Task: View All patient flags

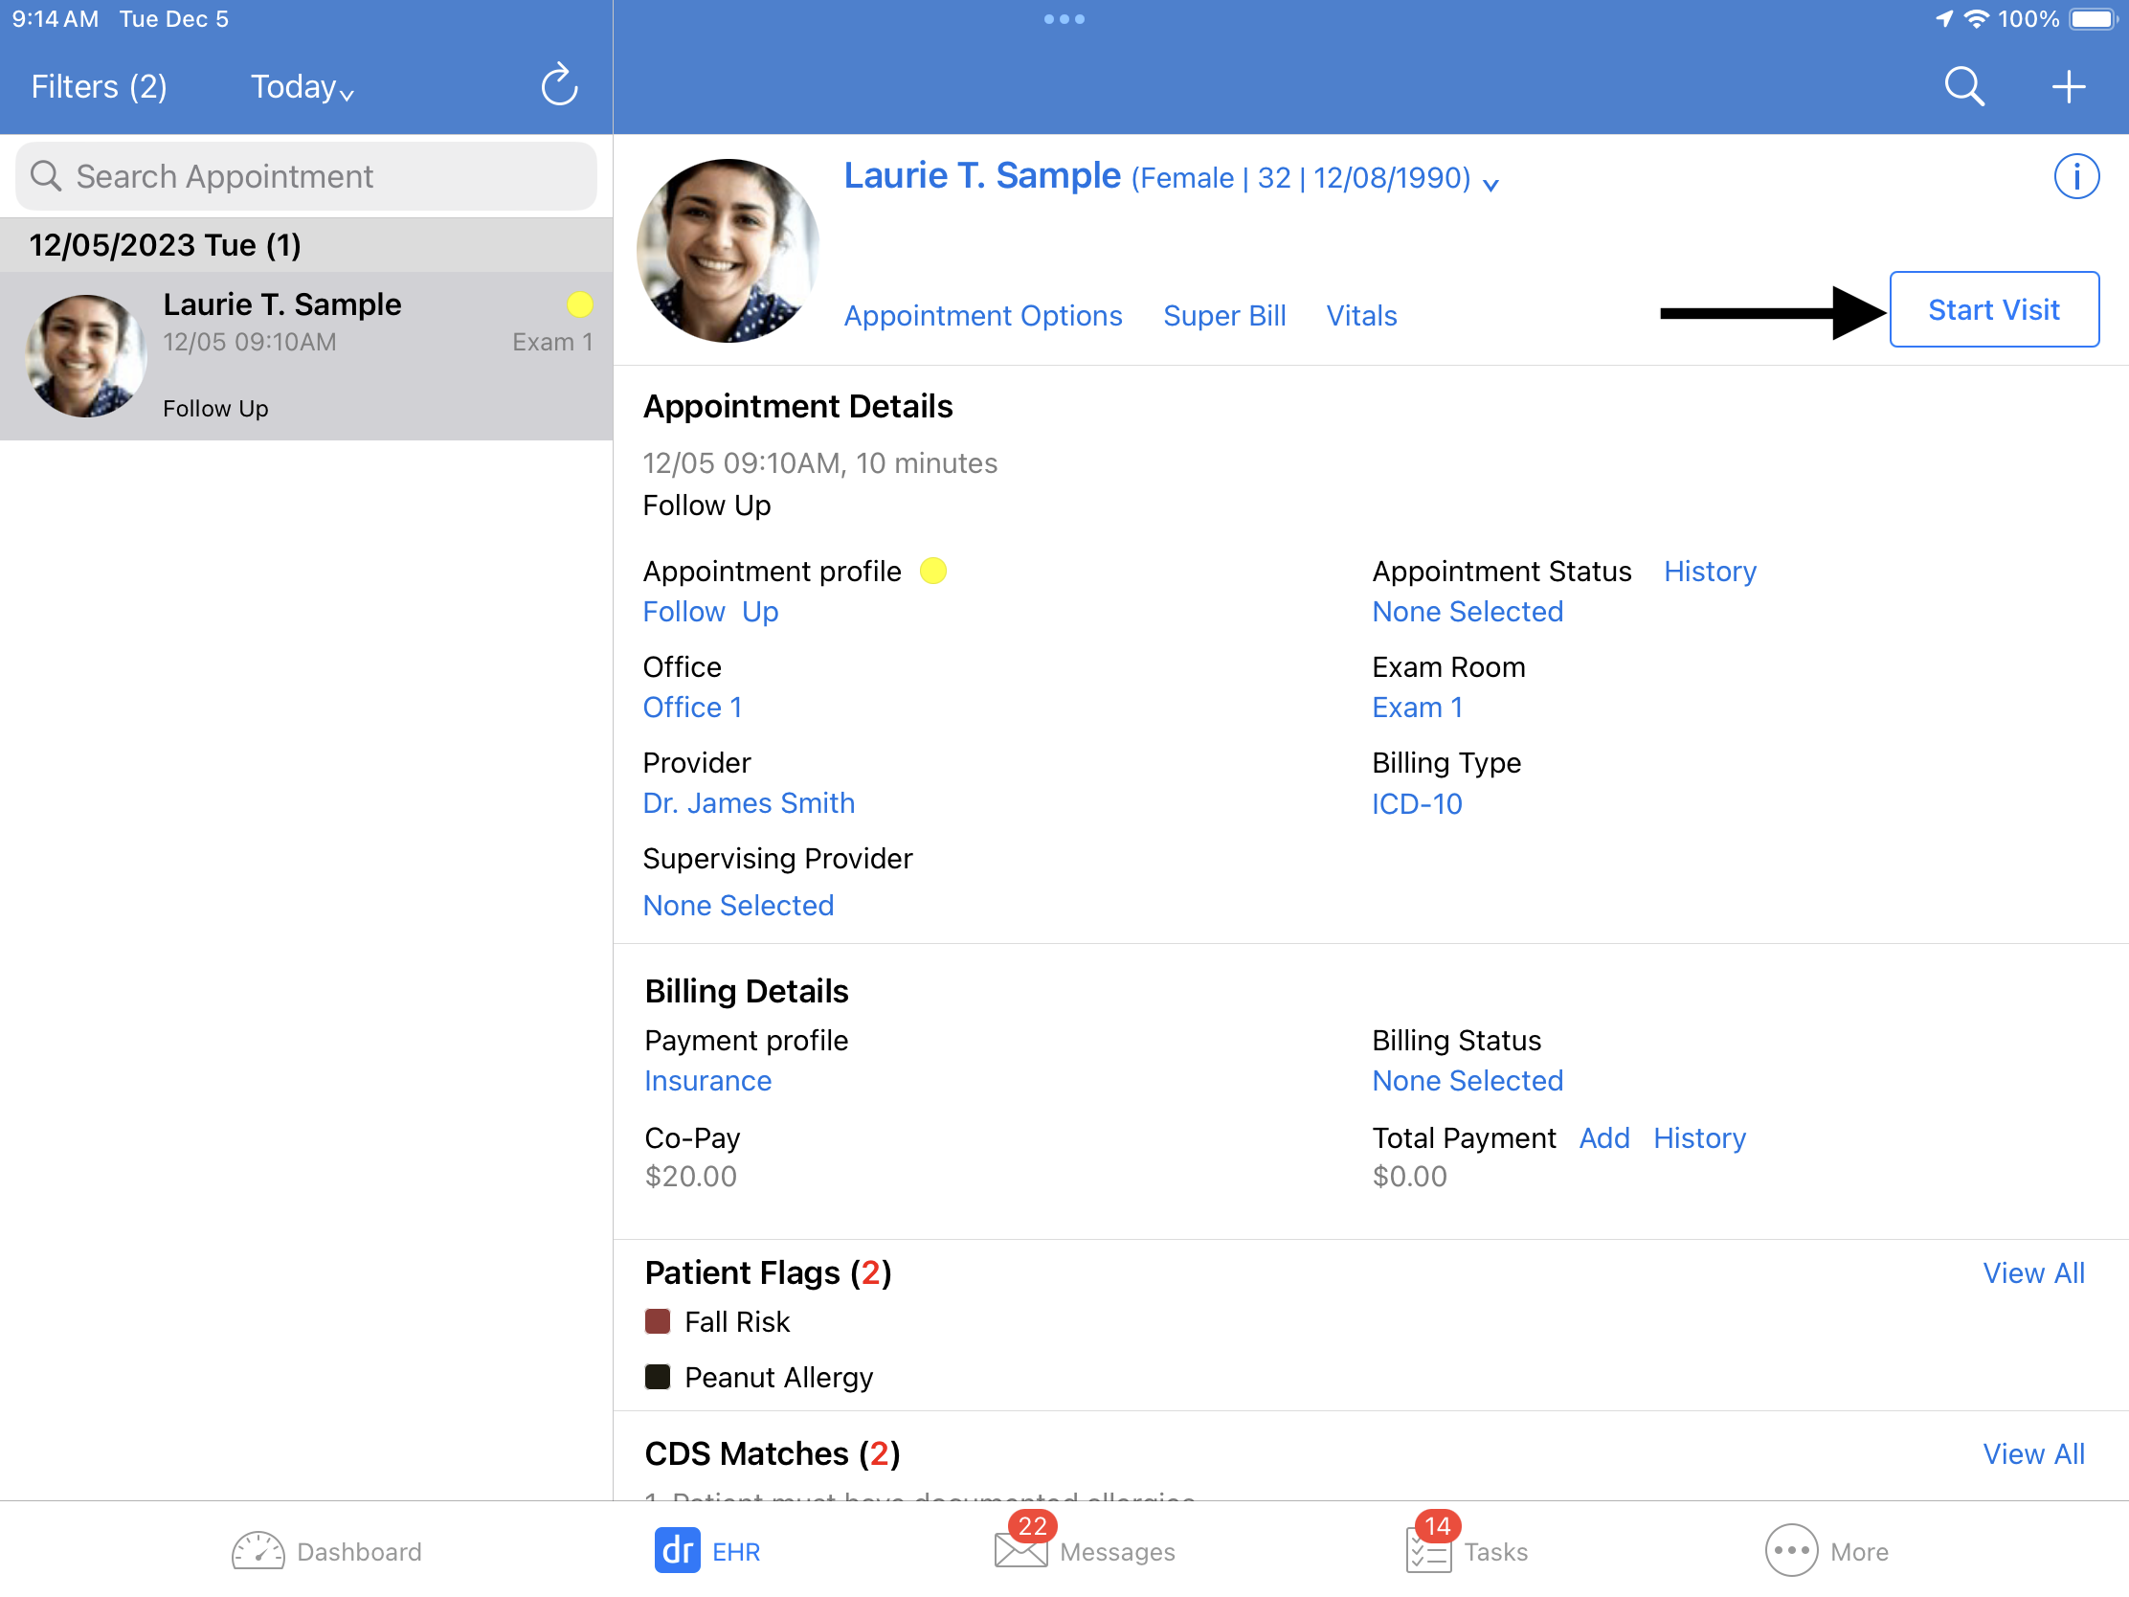Action: tap(2032, 1273)
